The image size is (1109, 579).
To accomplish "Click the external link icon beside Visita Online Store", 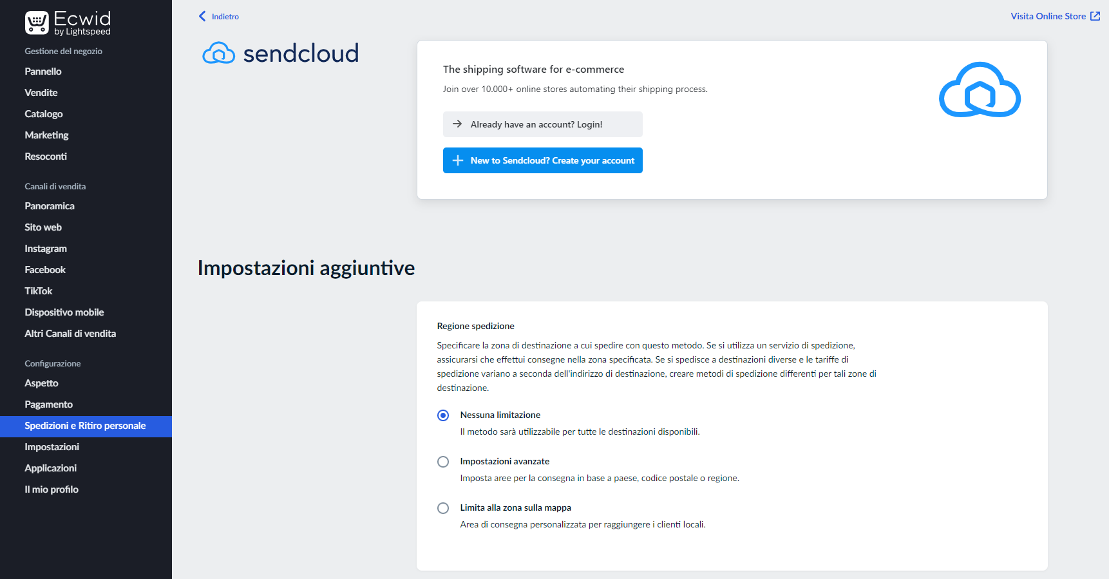I will click(x=1095, y=16).
